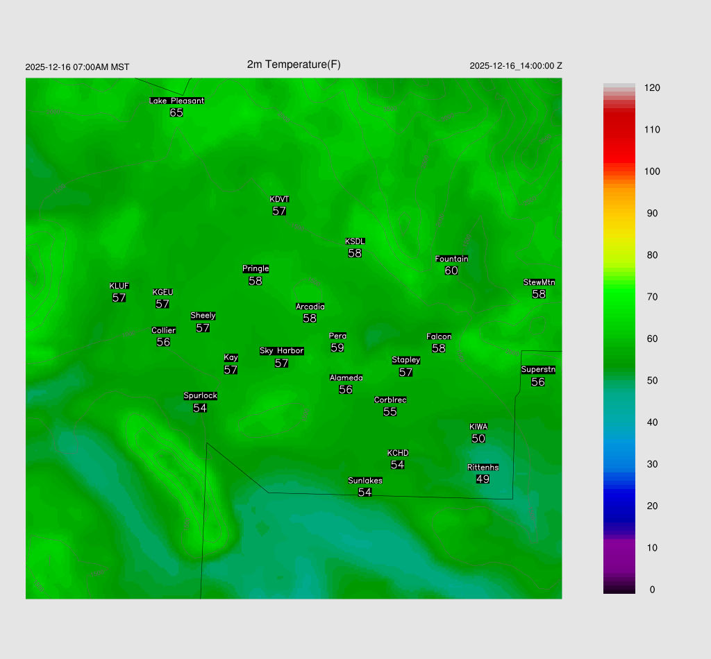Select the KGEU station label
The height and width of the screenshot is (659, 711).
[162, 292]
